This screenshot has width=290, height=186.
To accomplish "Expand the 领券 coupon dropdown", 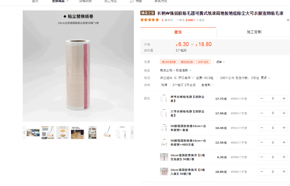I will pos(220,62).
